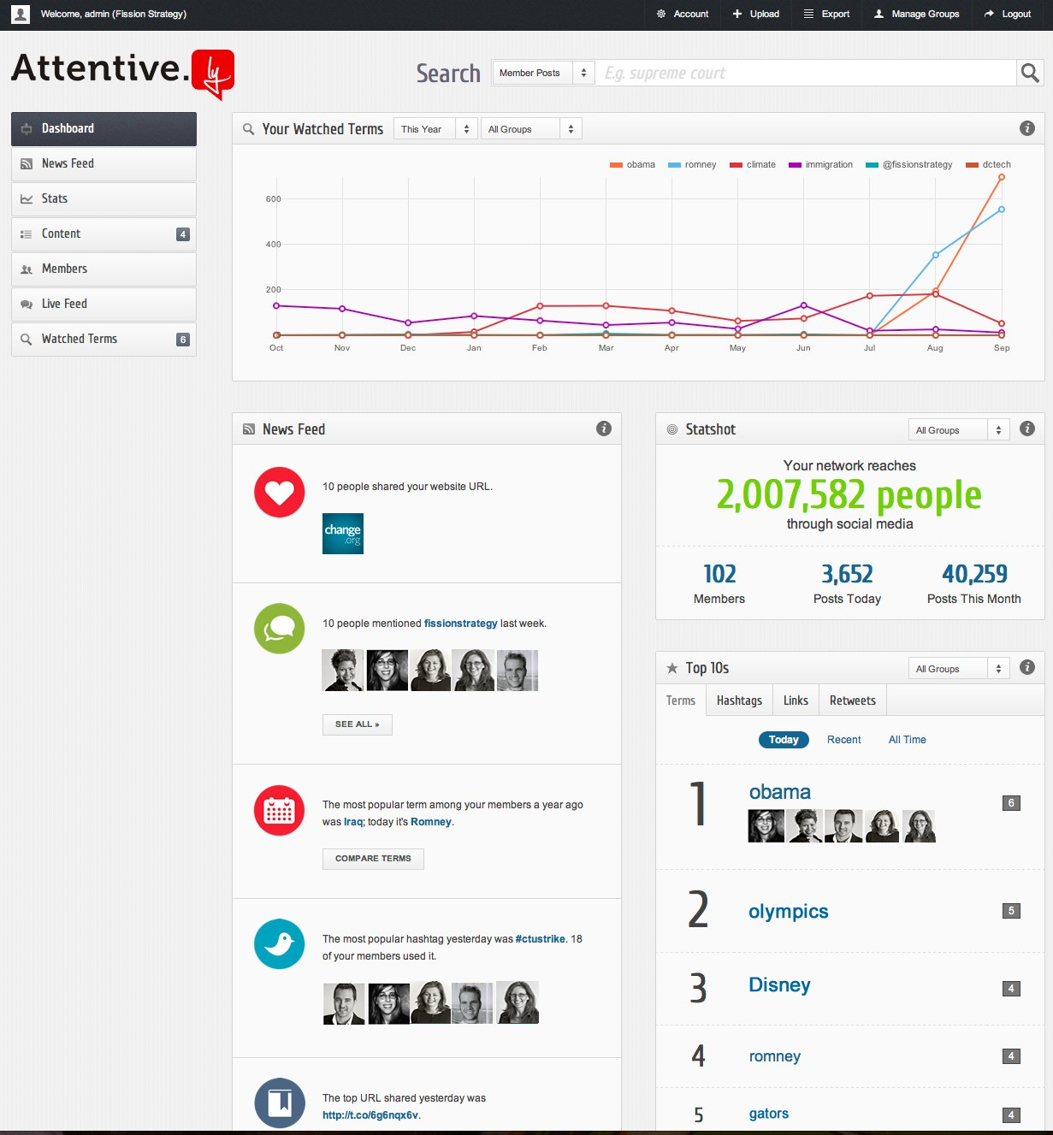Click the Content sidebar badge 4
Viewport: 1053px width, 1135px height.
[182, 234]
